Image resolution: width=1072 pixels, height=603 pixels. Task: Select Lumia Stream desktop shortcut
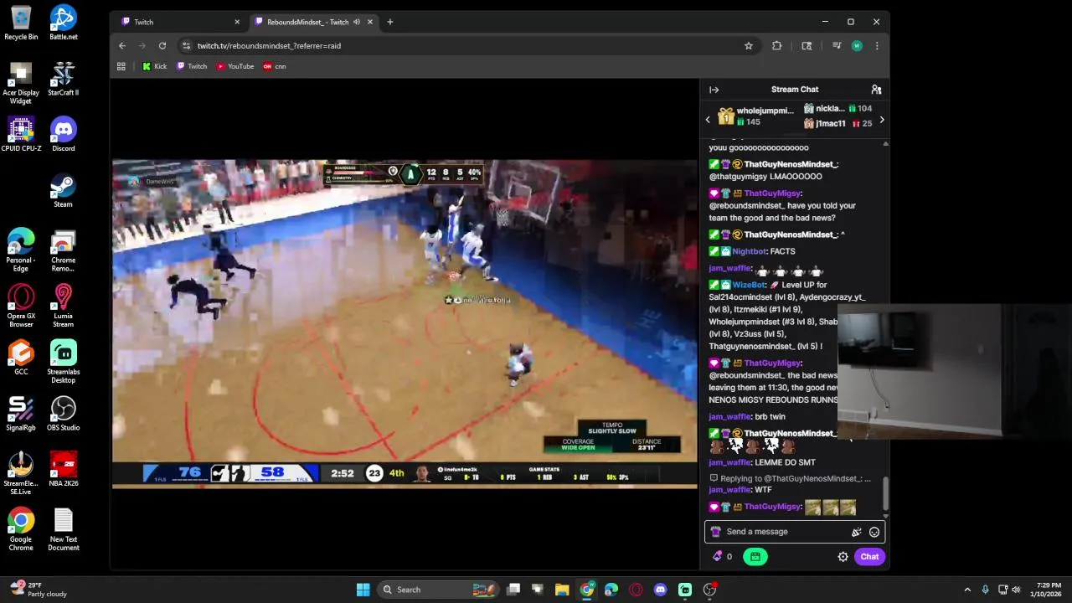(x=64, y=307)
